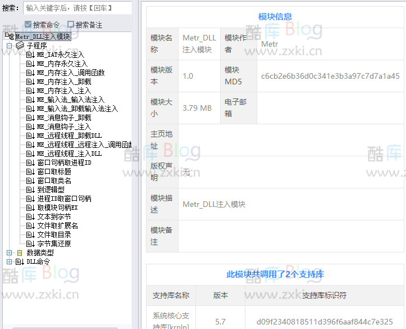Expand the 数据类型 tree node
Viewport: 406px width, 329px height.
click(x=10, y=253)
